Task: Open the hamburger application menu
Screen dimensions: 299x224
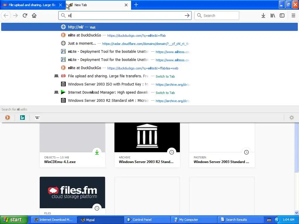Action: point(293,15)
